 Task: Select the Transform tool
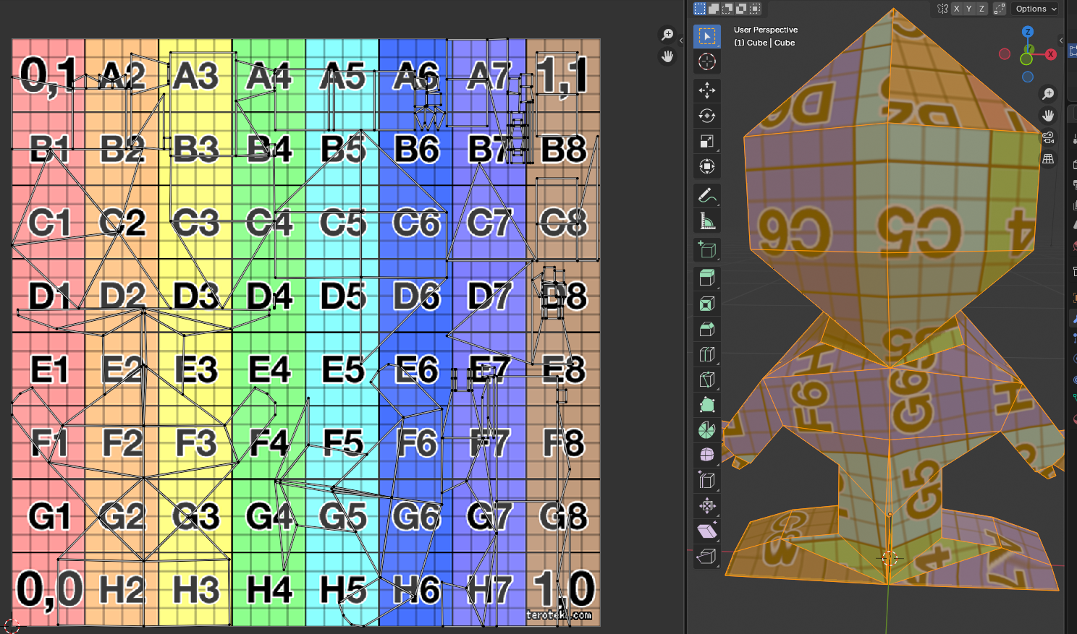pyautogui.click(x=707, y=166)
